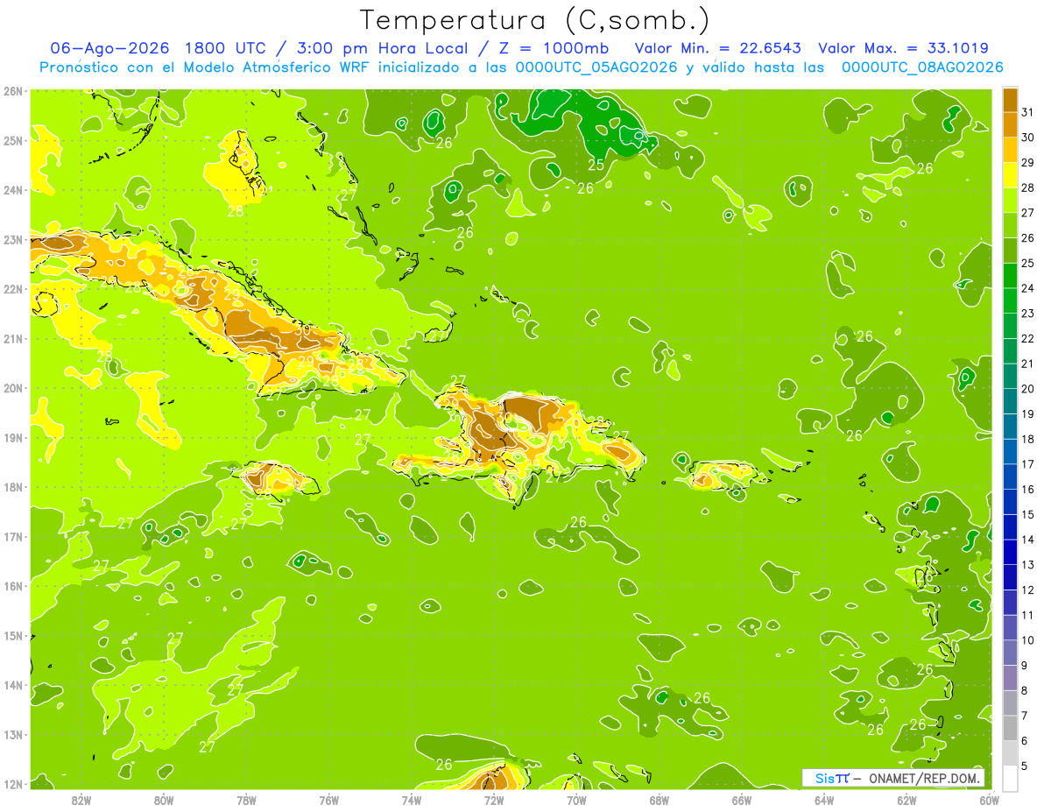This screenshot has height=812, width=1051.
Task: Click the '21N' latitude axis label
Action: click(13, 338)
